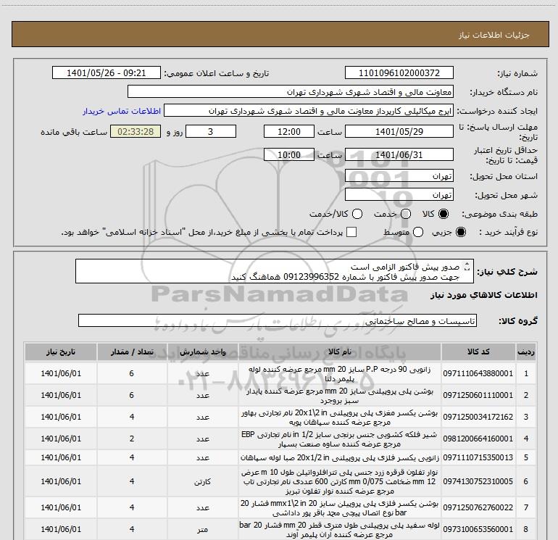Open the اطلاعات تماس خریدار link
Screen dimensions: 558x540
pos(122,111)
